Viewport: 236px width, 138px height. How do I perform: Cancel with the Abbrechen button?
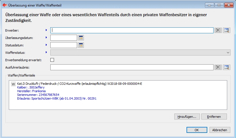pos(220,130)
